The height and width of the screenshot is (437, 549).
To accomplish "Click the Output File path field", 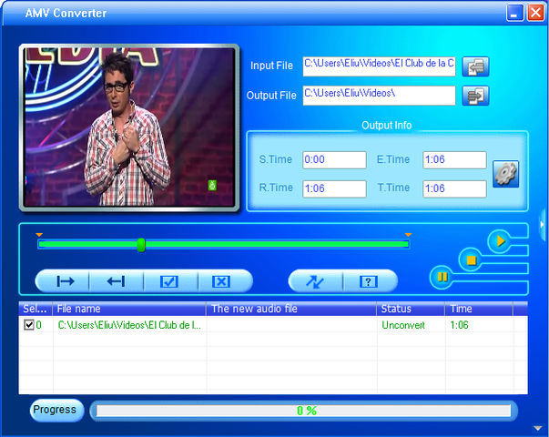I will pyautogui.click(x=379, y=96).
